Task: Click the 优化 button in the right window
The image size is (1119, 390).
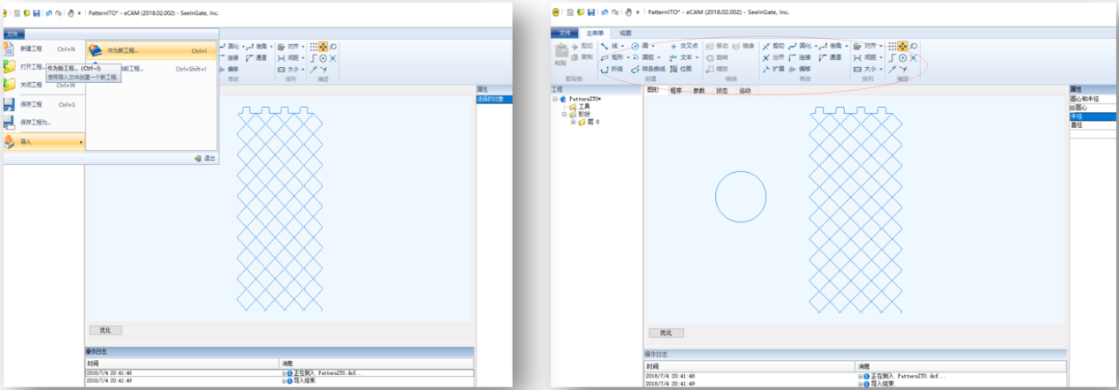Action: pyautogui.click(x=666, y=333)
